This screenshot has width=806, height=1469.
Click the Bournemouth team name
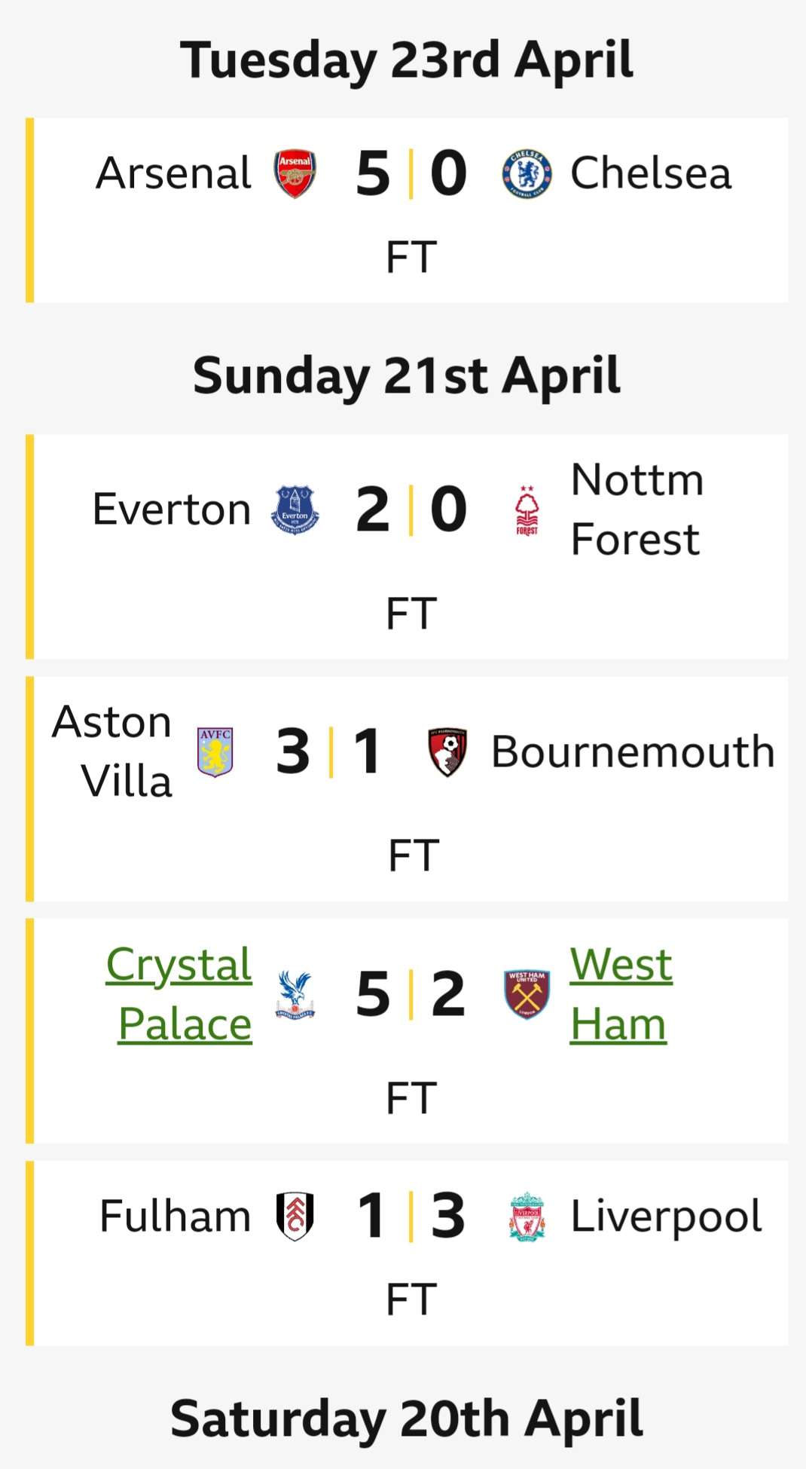[633, 751]
